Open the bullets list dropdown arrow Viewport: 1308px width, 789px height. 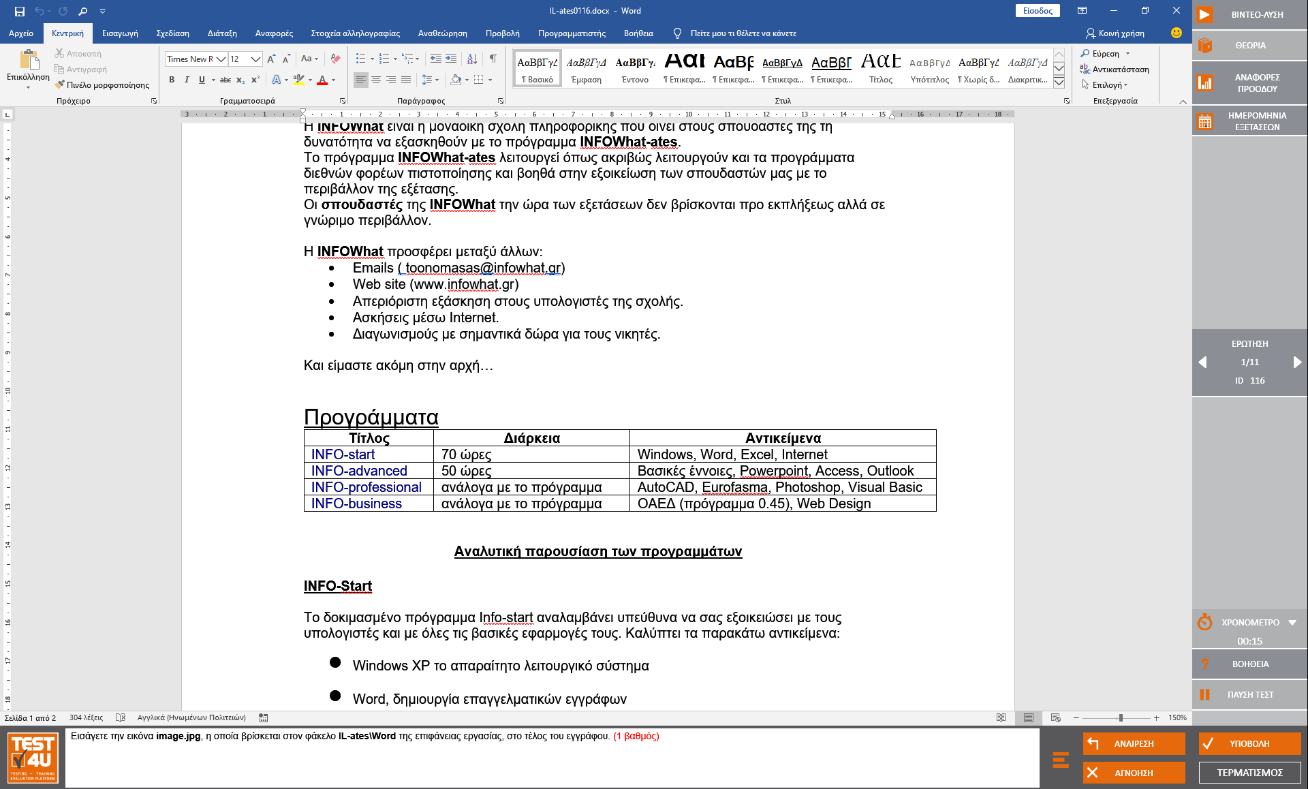coord(371,59)
